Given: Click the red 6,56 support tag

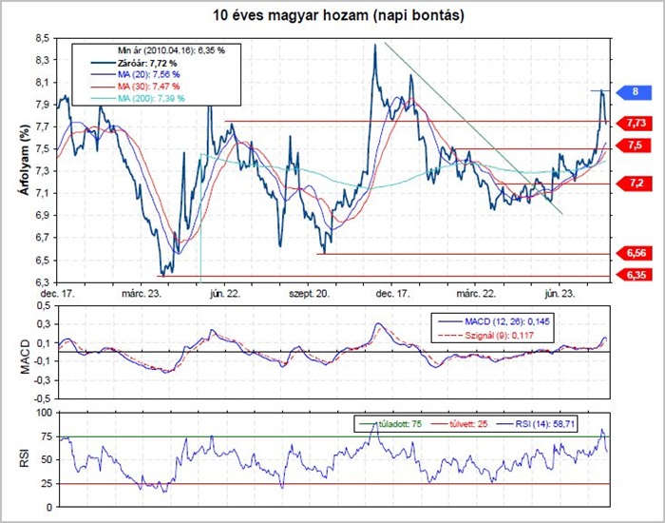Looking at the screenshot, I should [635, 253].
